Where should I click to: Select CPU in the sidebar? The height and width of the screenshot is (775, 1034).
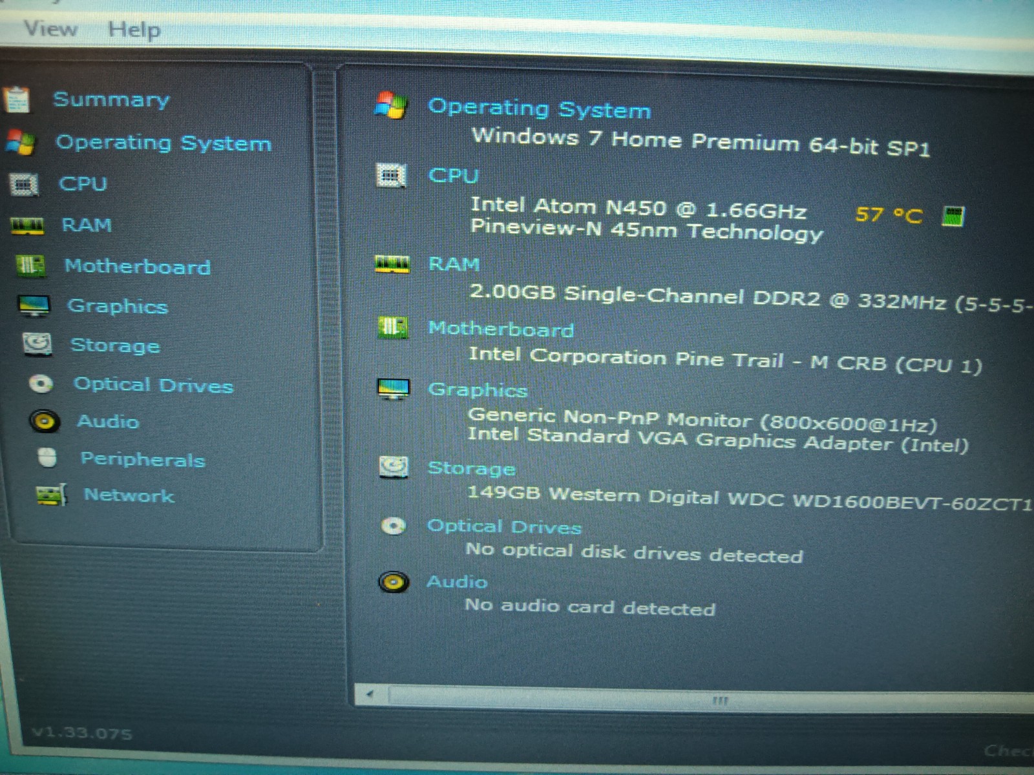point(83,183)
